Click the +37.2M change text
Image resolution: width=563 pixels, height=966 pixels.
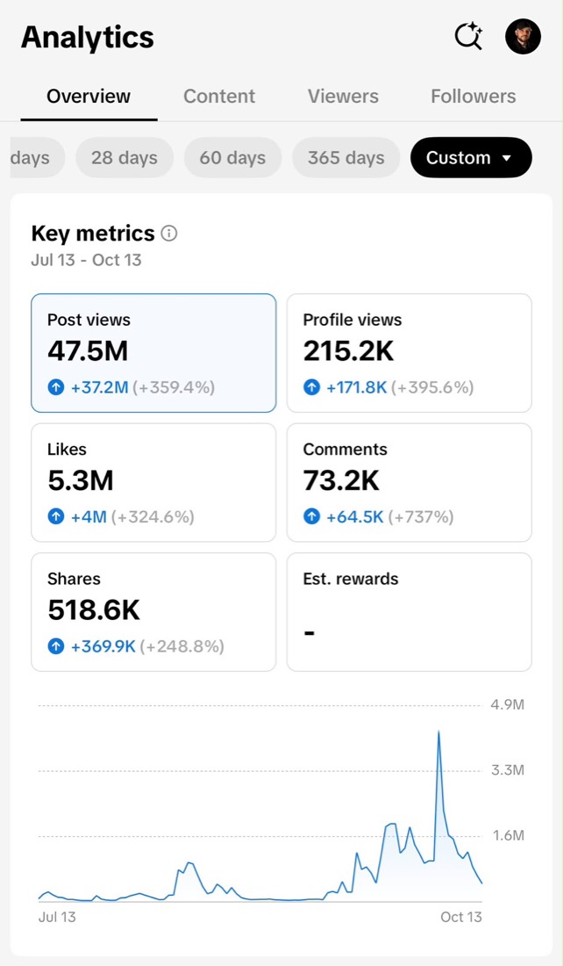100,387
